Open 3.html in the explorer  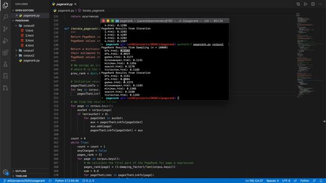pos(30,41)
